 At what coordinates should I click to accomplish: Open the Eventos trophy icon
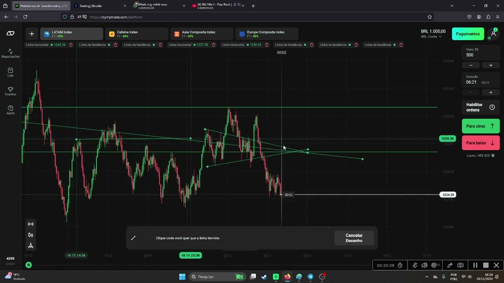[10, 91]
